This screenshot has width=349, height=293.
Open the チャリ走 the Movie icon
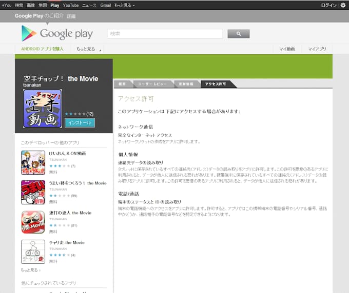33,252
